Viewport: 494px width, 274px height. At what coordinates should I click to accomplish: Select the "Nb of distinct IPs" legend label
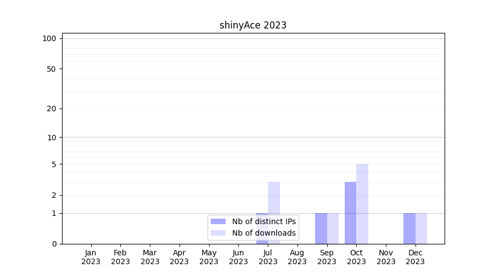tap(263, 221)
